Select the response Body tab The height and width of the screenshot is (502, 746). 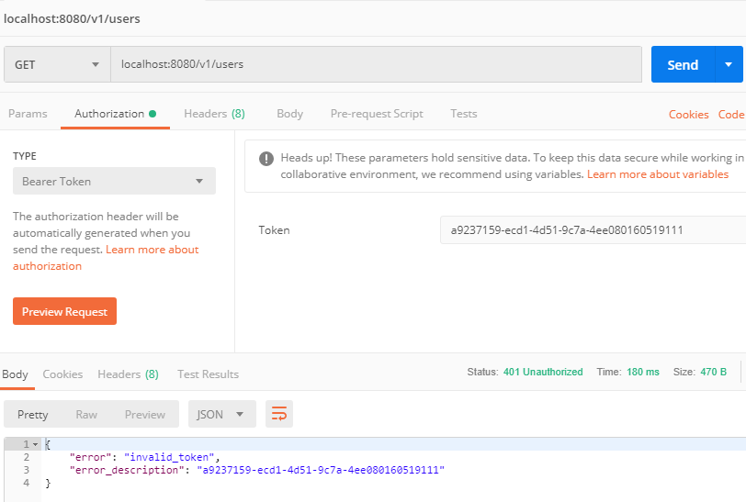click(x=16, y=374)
